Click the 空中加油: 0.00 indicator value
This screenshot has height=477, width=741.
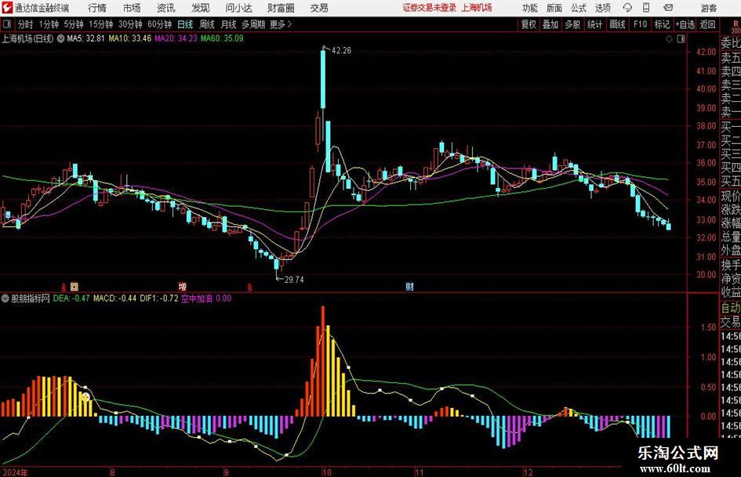point(206,298)
